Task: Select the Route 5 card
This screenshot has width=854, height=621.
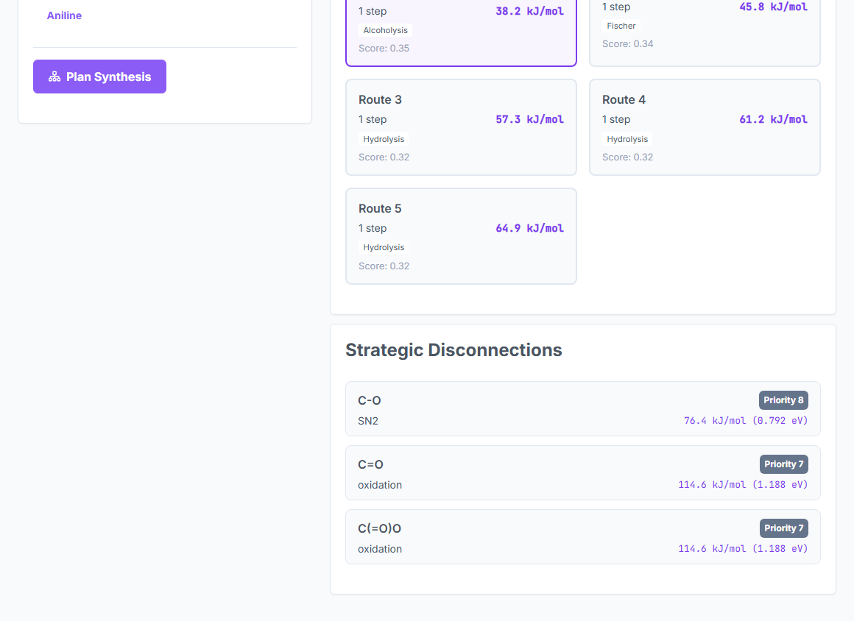Action: click(x=462, y=236)
